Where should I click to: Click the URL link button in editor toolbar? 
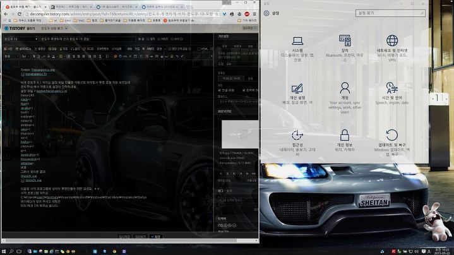(x=124, y=56)
